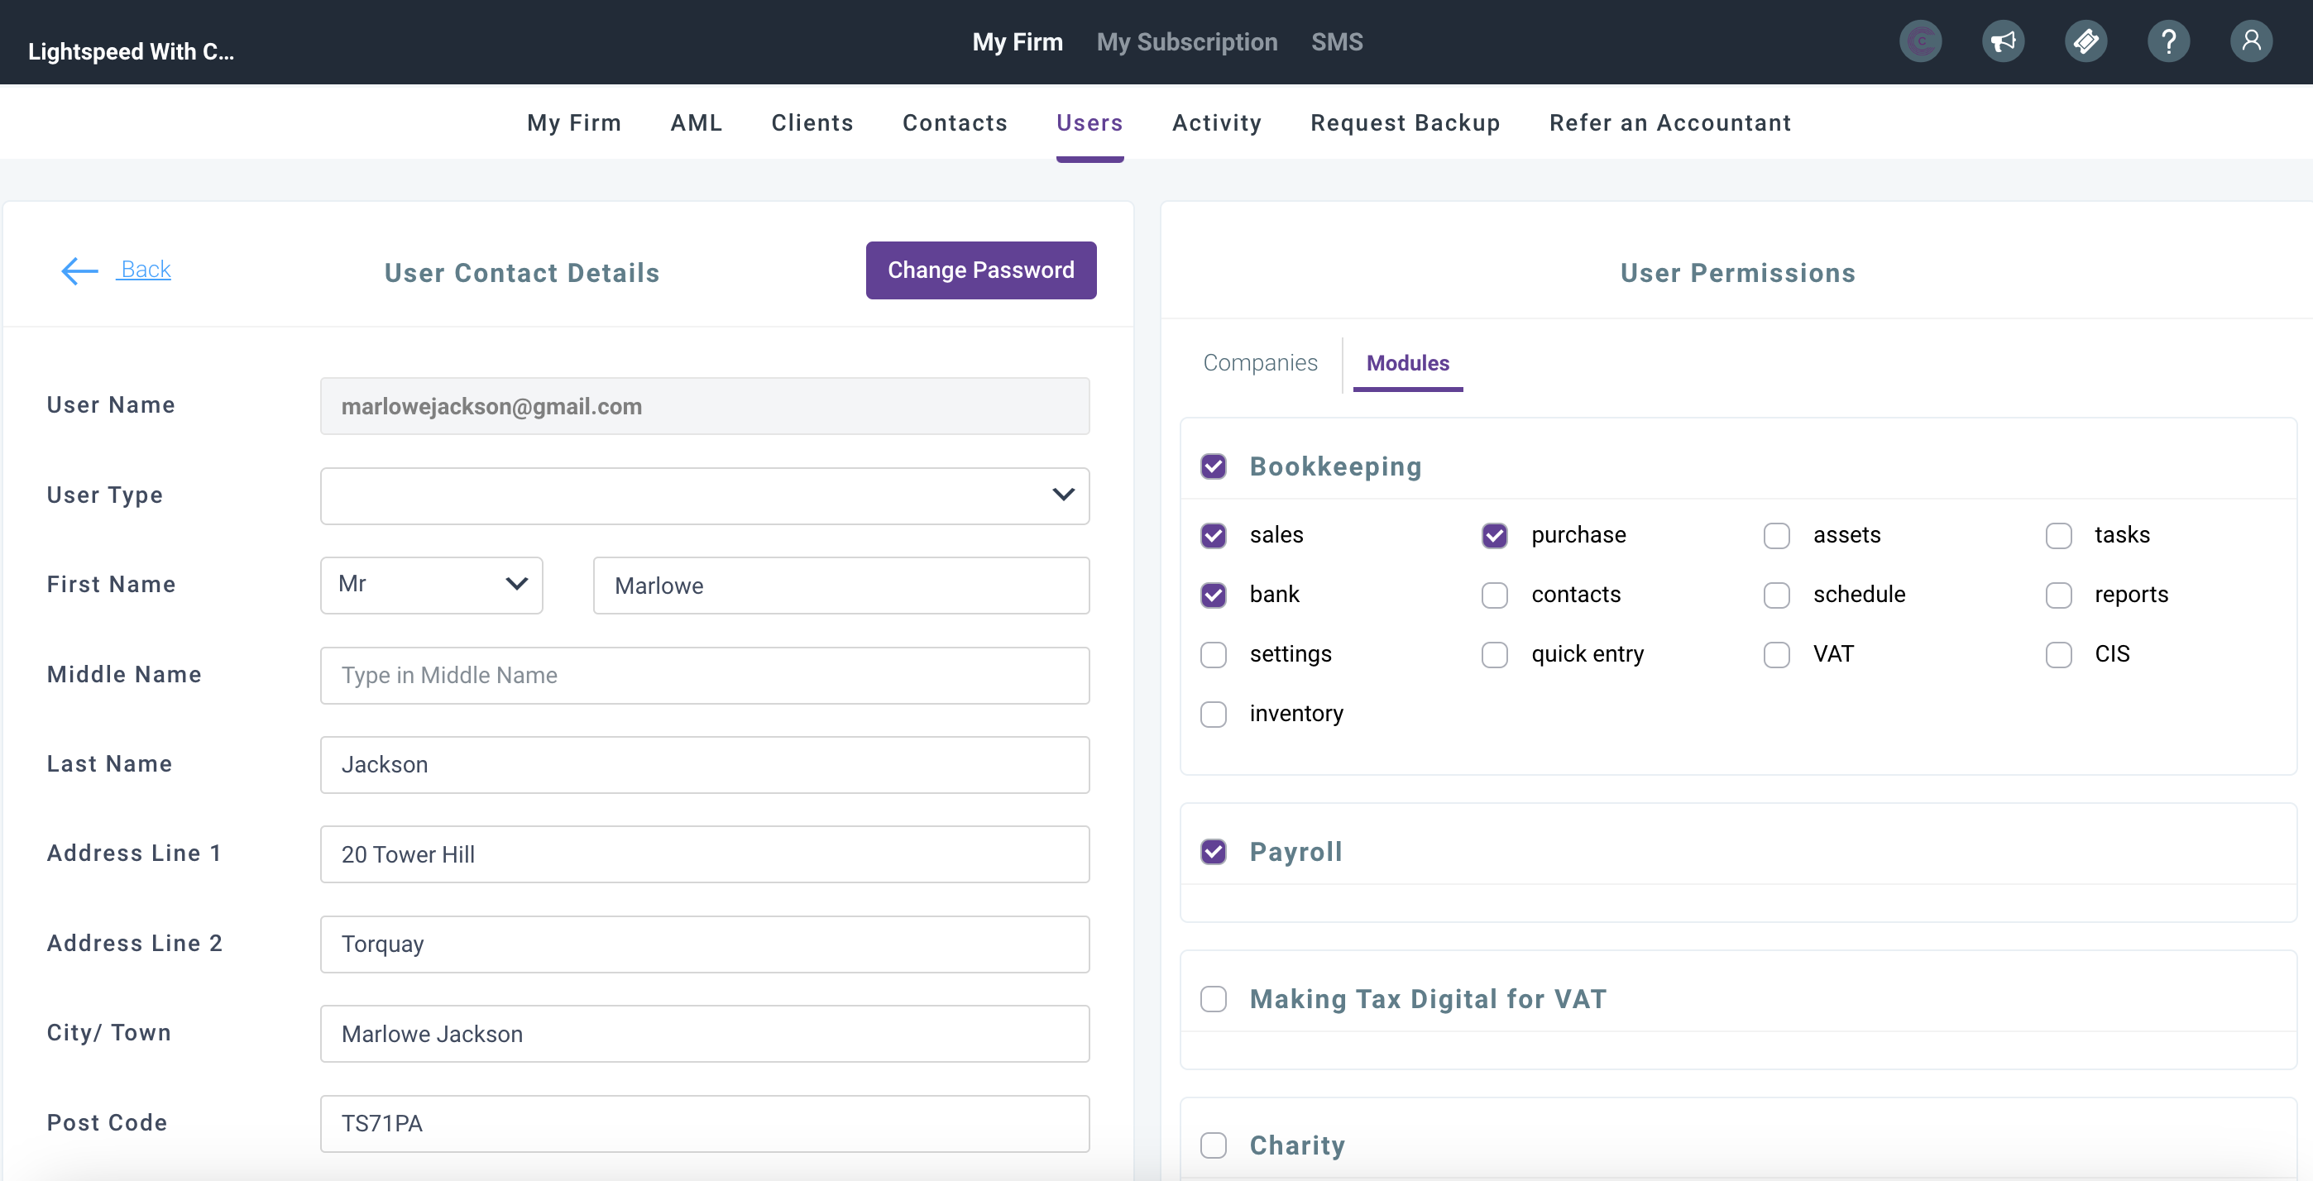Open the help question mark icon
2313x1181 pixels.
(x=2167, y=41)
